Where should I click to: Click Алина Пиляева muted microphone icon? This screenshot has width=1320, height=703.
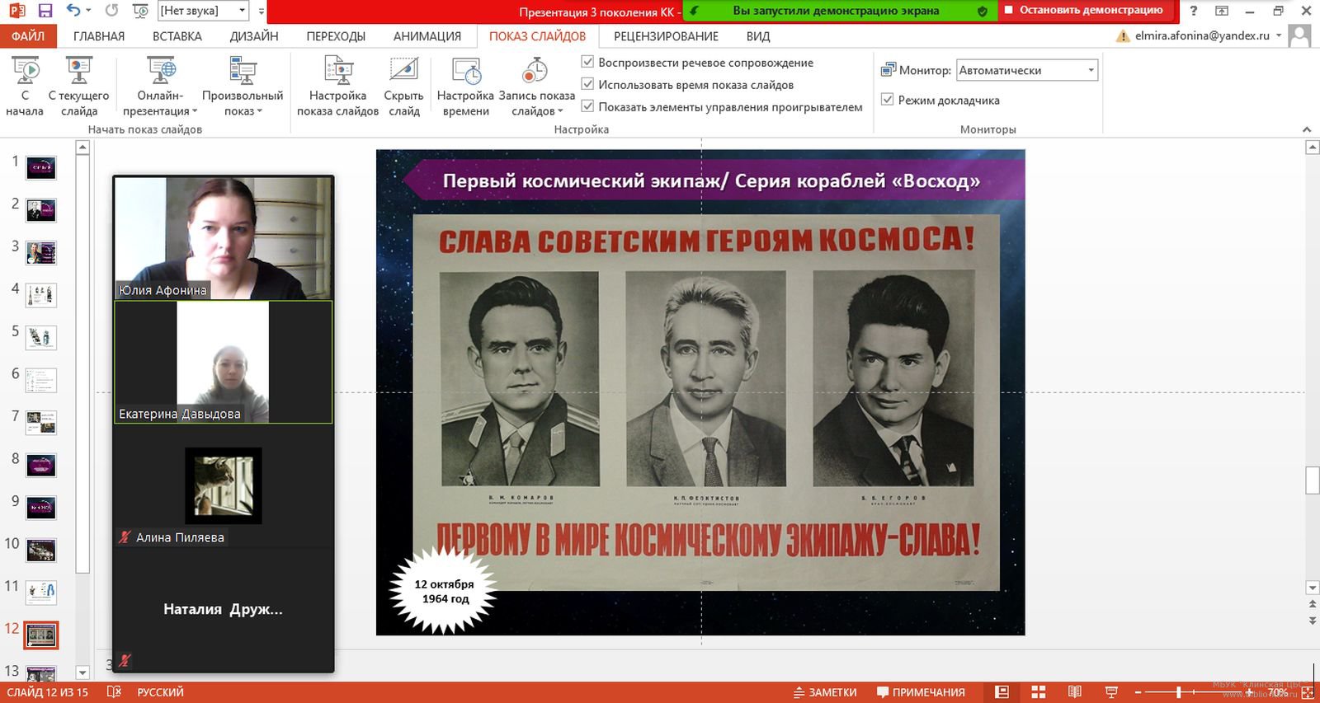(x=125, y=537)
